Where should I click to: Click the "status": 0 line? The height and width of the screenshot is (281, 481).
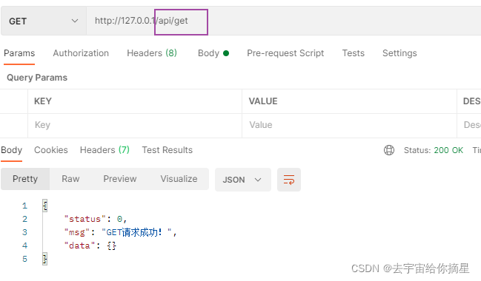click(x=95, y=219)
